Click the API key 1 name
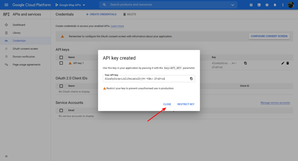Screen dimensions: 298x161 [78, 63]
